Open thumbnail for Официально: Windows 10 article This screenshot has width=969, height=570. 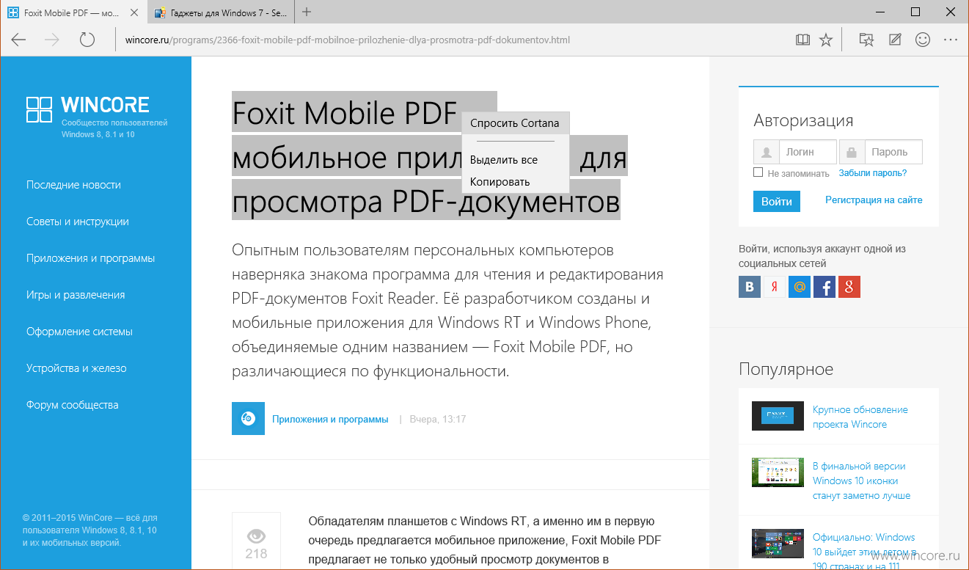(x=778, y=543)
